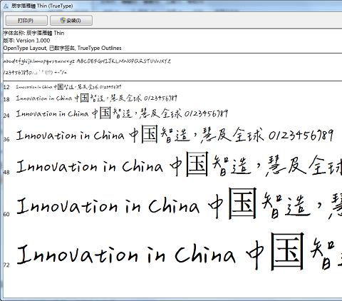Click the digits and punctuation sample line
342x301 pixels.
click(35, 72)
